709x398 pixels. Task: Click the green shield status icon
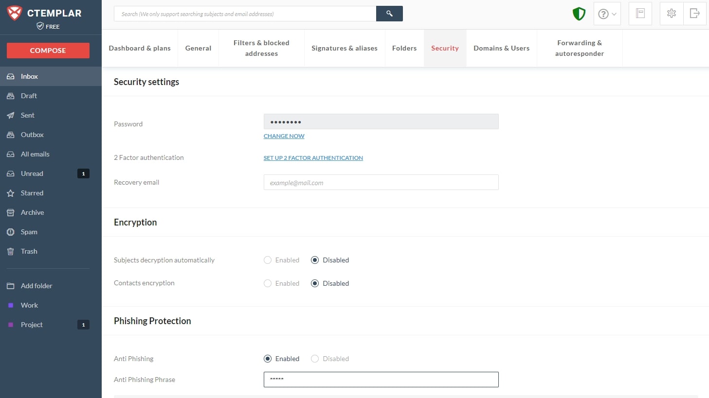579,14
